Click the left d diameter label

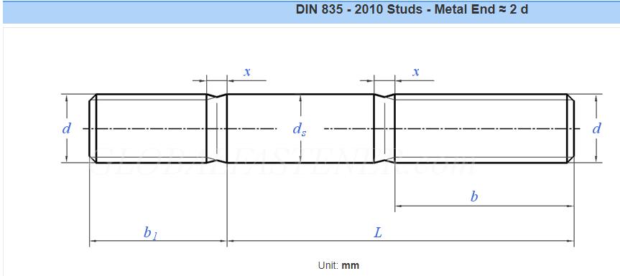(x=66, y=128)
